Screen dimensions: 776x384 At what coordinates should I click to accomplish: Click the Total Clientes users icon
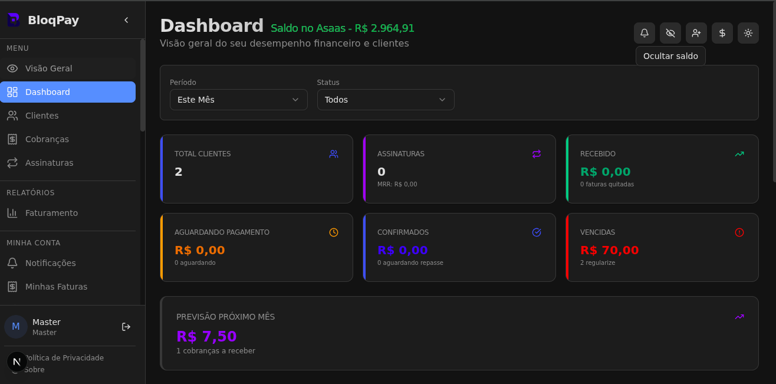coord(334,154)
